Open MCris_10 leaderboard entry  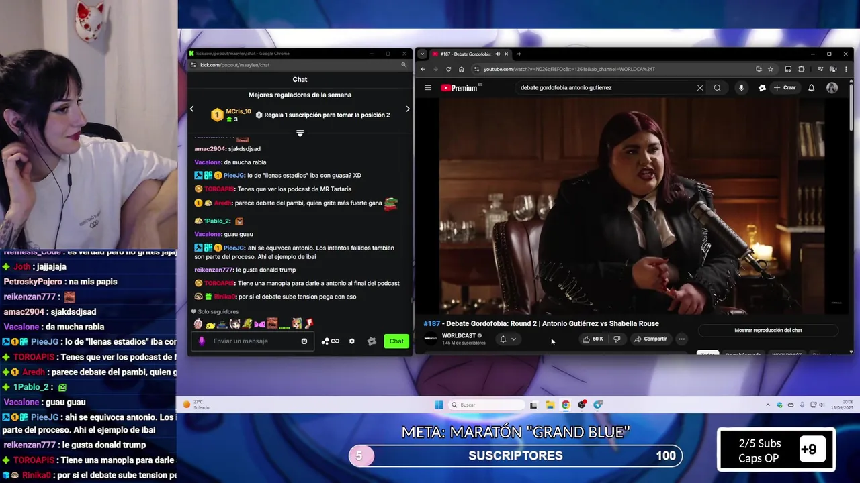(x=231, y=115)
